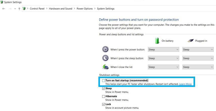The height and width of the screenshot is (111, 216).
Task: Click the Control Panel address bar icon
Action: point(24,9)
